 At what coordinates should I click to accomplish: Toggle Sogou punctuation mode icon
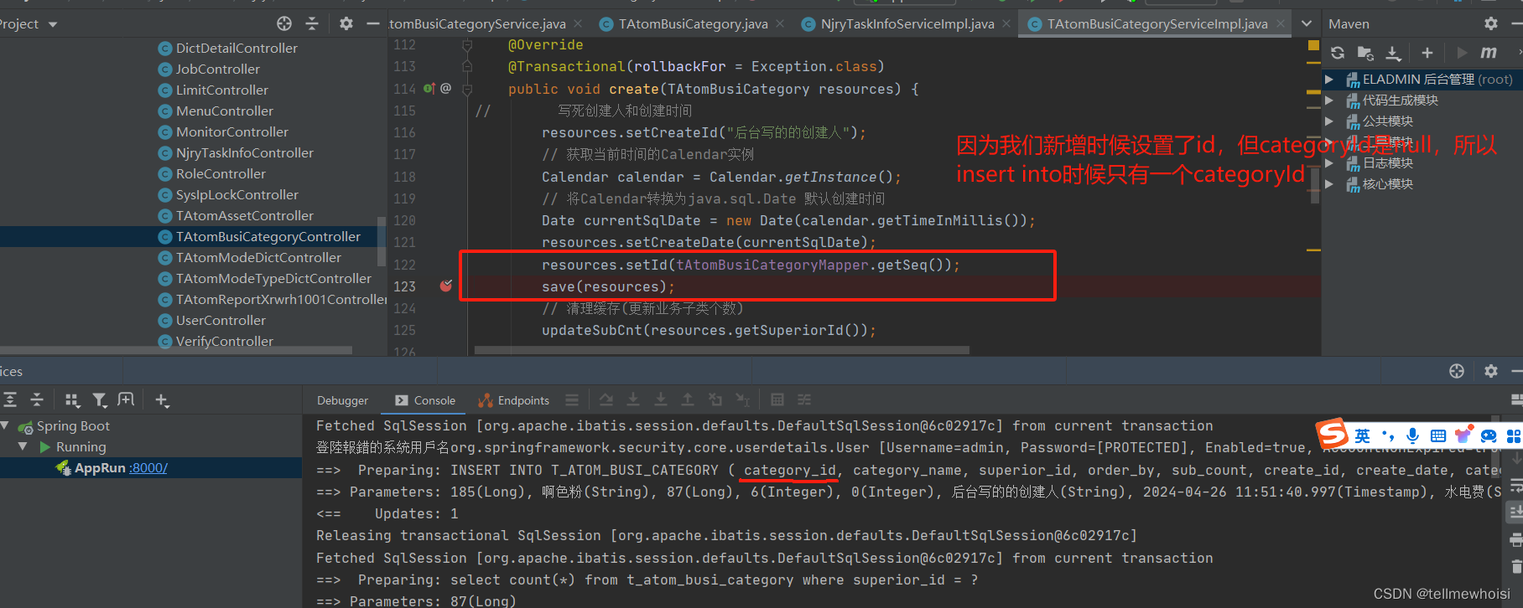pyautogui.click(x=1388, y=435)
